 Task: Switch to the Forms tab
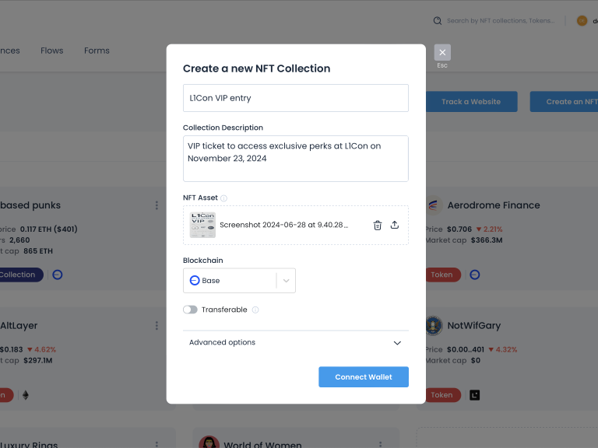[97, 51]
